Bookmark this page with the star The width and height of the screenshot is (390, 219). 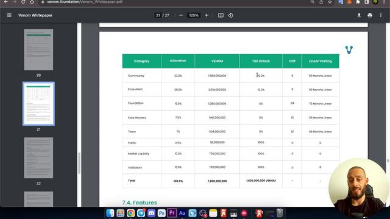pyautogui.click(x=330, y=2)
